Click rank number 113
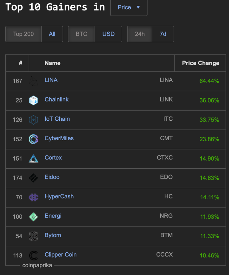The width and height of the screenshot is (229, 275). click(18, 256)
